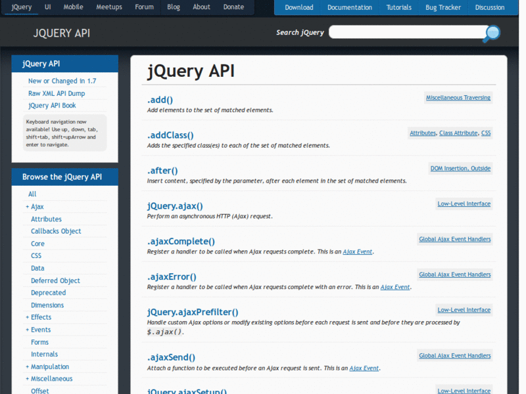Open the jQuery.ajaxPrefilter() entry

[193, 313]
